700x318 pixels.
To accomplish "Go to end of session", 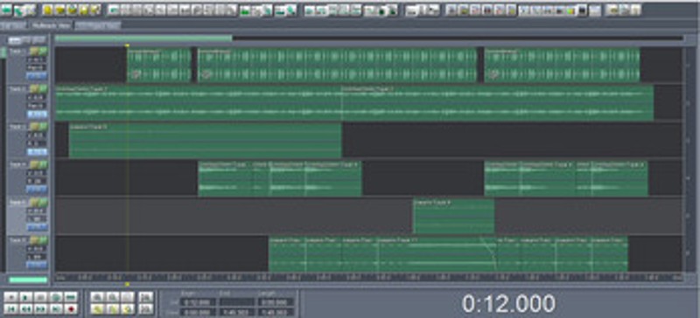I will pos(56,308).
